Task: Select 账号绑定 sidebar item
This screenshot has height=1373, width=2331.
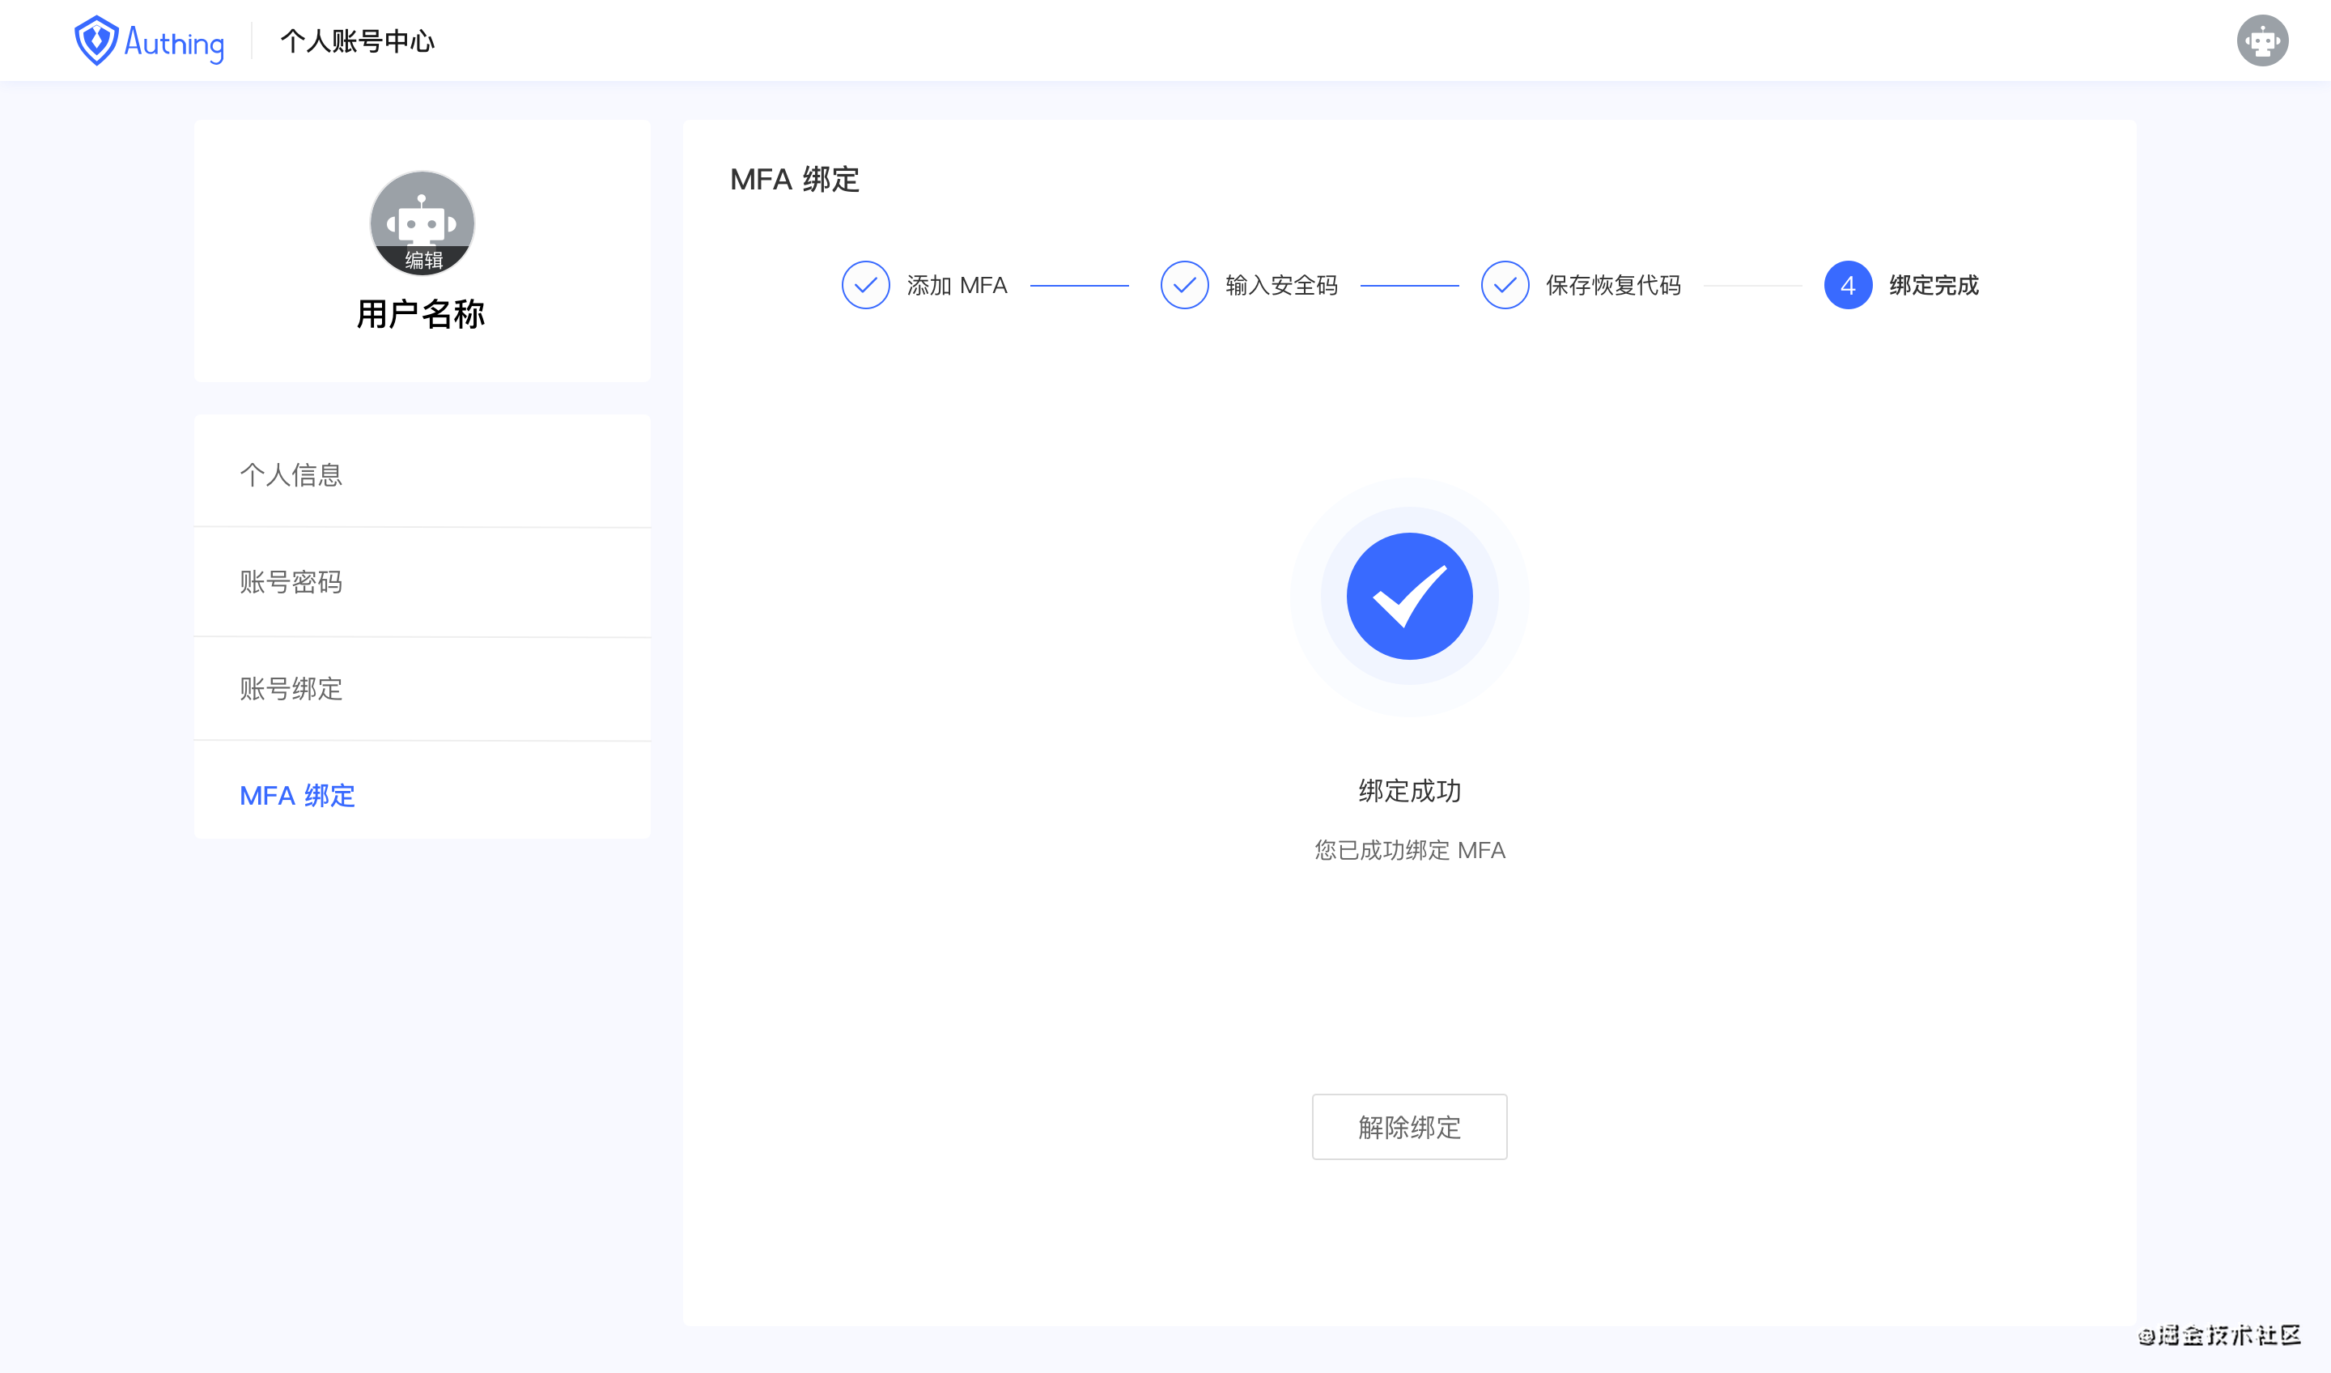Action: 291,688
